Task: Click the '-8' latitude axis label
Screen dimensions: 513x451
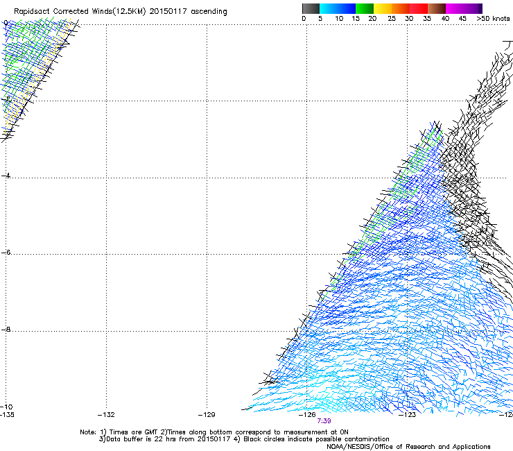Action: pos(6,330)
